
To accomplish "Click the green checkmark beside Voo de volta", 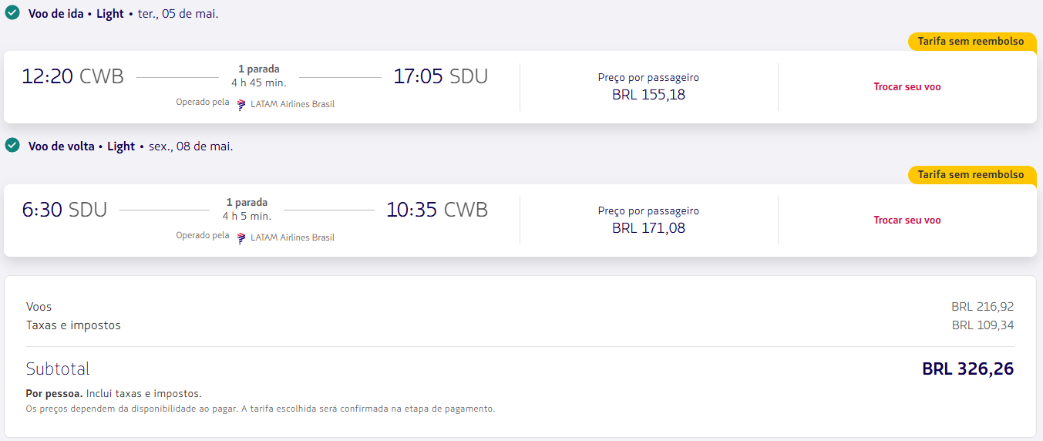I will [x=12, y=146].
